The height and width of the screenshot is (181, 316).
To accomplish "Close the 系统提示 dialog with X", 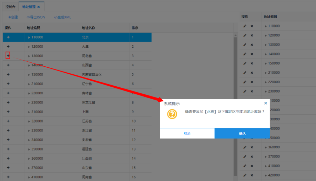I will click(265, 103).
